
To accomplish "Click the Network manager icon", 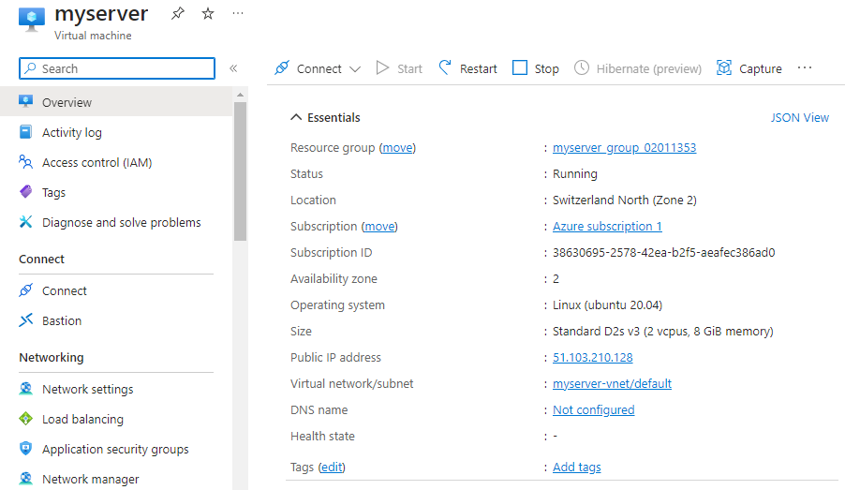I will pyautogui.click(x=26, y=479).
